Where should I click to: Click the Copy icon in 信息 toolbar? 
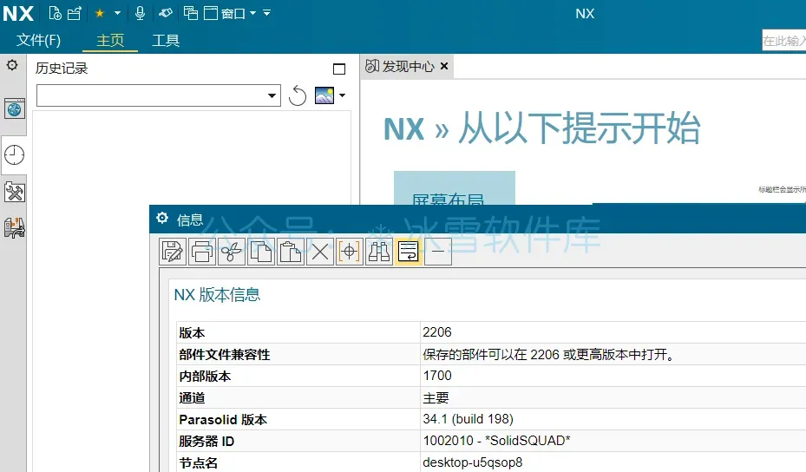pos(260,252)
